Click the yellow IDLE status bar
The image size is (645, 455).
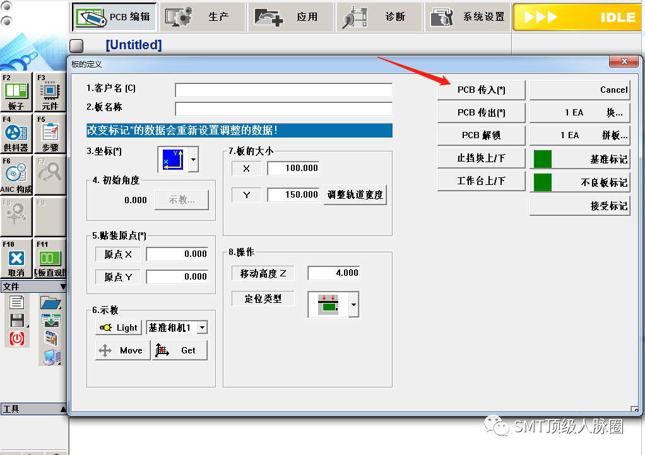pos(577,17)
